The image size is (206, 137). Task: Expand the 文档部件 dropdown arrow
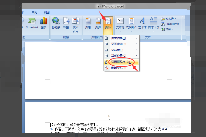point(131,31)
